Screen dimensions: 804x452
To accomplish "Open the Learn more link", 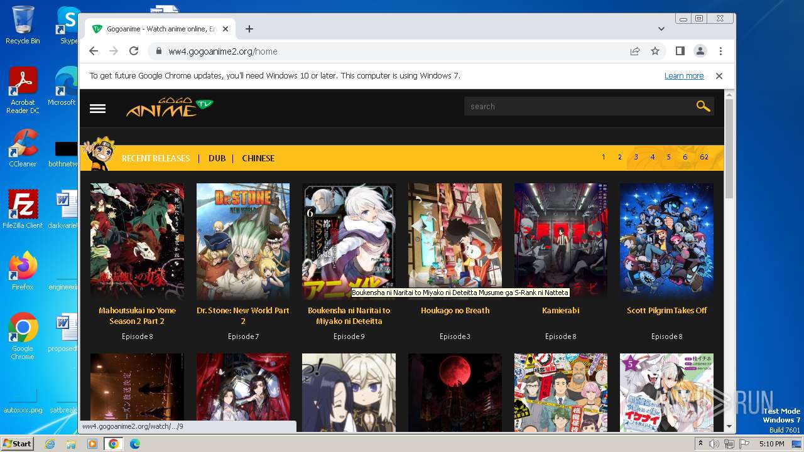I will point(684,76).
